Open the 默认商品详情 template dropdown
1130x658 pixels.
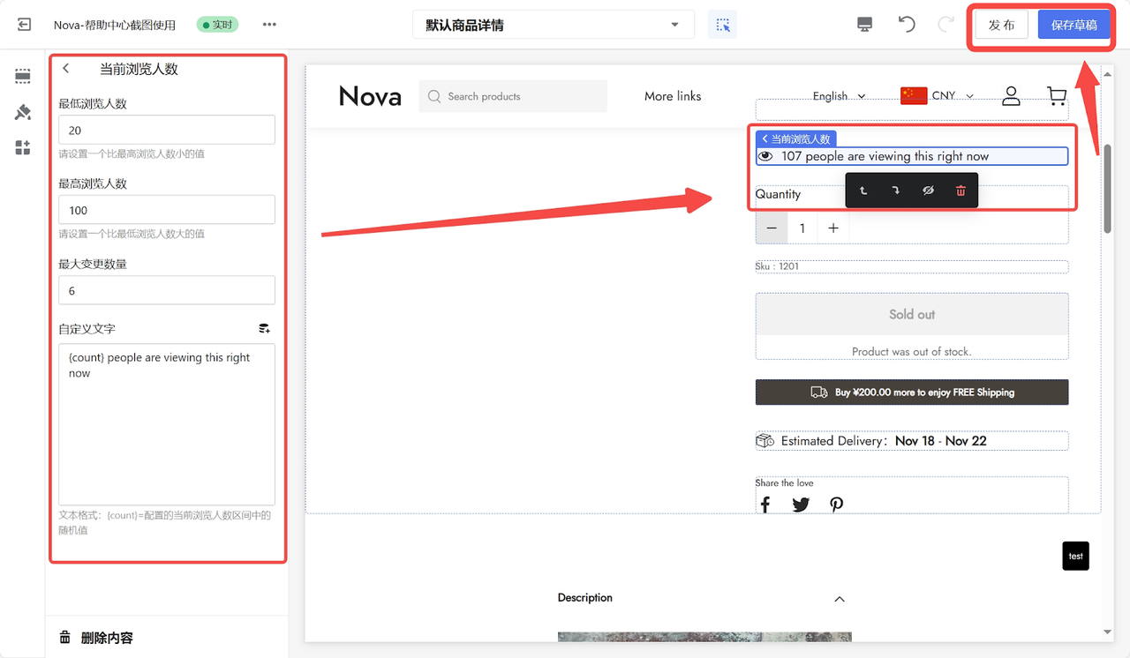click(553, 25)
